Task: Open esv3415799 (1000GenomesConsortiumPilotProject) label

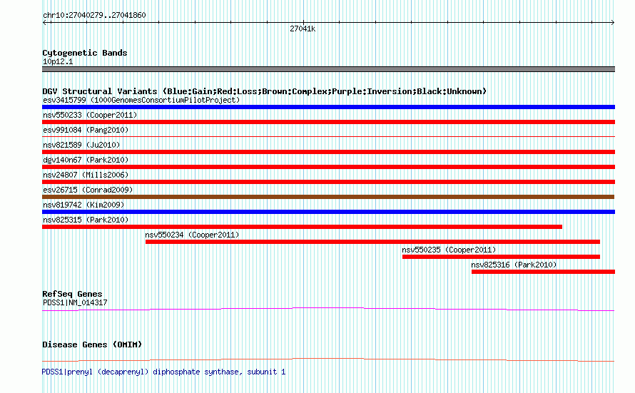Action: (x=141, y=100)
